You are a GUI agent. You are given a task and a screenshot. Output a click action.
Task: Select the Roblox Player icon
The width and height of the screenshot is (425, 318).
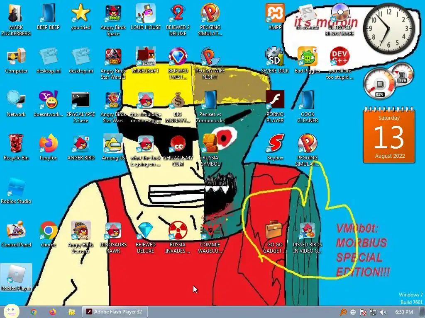pyautogui.click(x=16, y=278)
